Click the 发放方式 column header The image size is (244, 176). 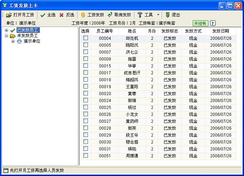coord(193,31)
